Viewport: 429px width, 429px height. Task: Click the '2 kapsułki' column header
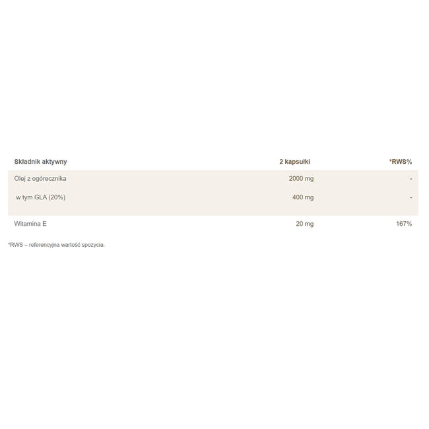coord(294,162)
